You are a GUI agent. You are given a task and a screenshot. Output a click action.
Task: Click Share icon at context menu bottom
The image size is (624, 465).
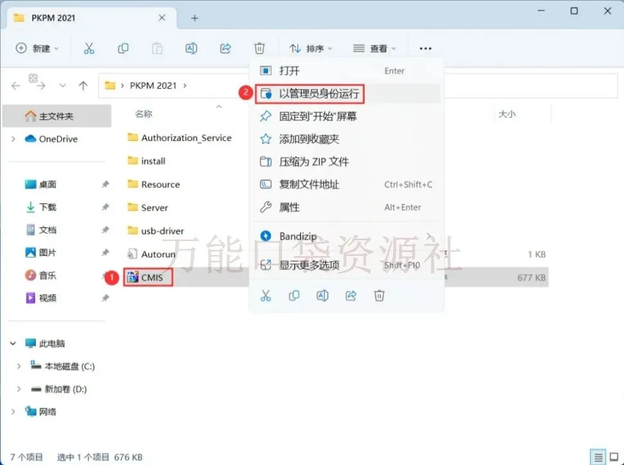351,296
